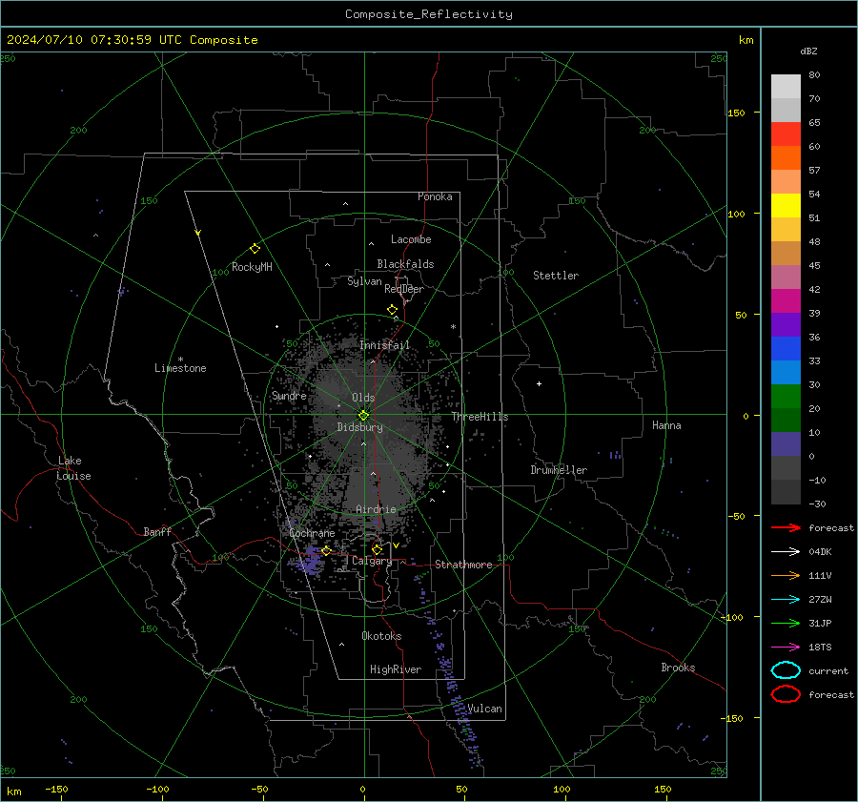Click the red 60-65 dBZ swatch
The width and height of the screenshot is (858, 802).
(786, 134)
